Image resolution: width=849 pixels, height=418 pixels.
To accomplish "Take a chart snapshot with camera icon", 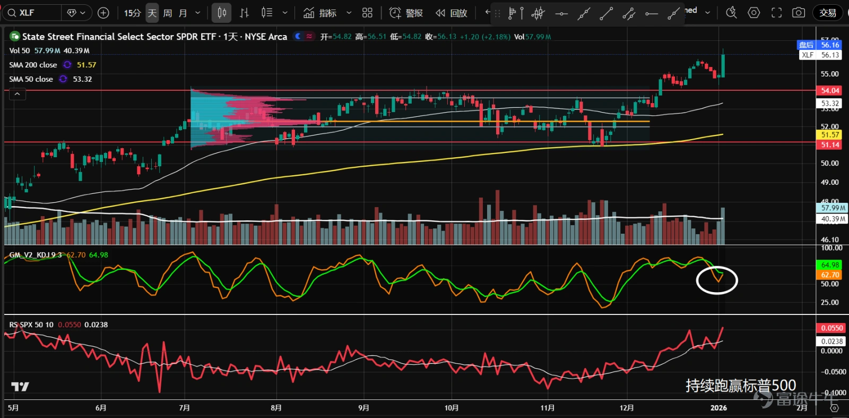I will [x=799, y=13].
